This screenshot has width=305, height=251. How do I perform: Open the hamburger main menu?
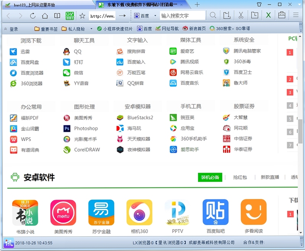tap(296, 15)
